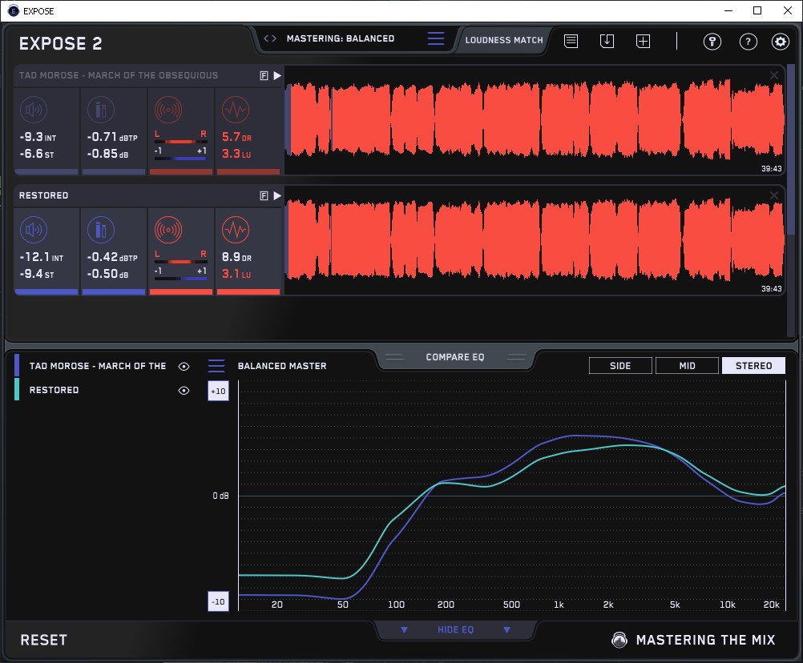Switch EQ view to Side
803x663 pixels.
620,366
